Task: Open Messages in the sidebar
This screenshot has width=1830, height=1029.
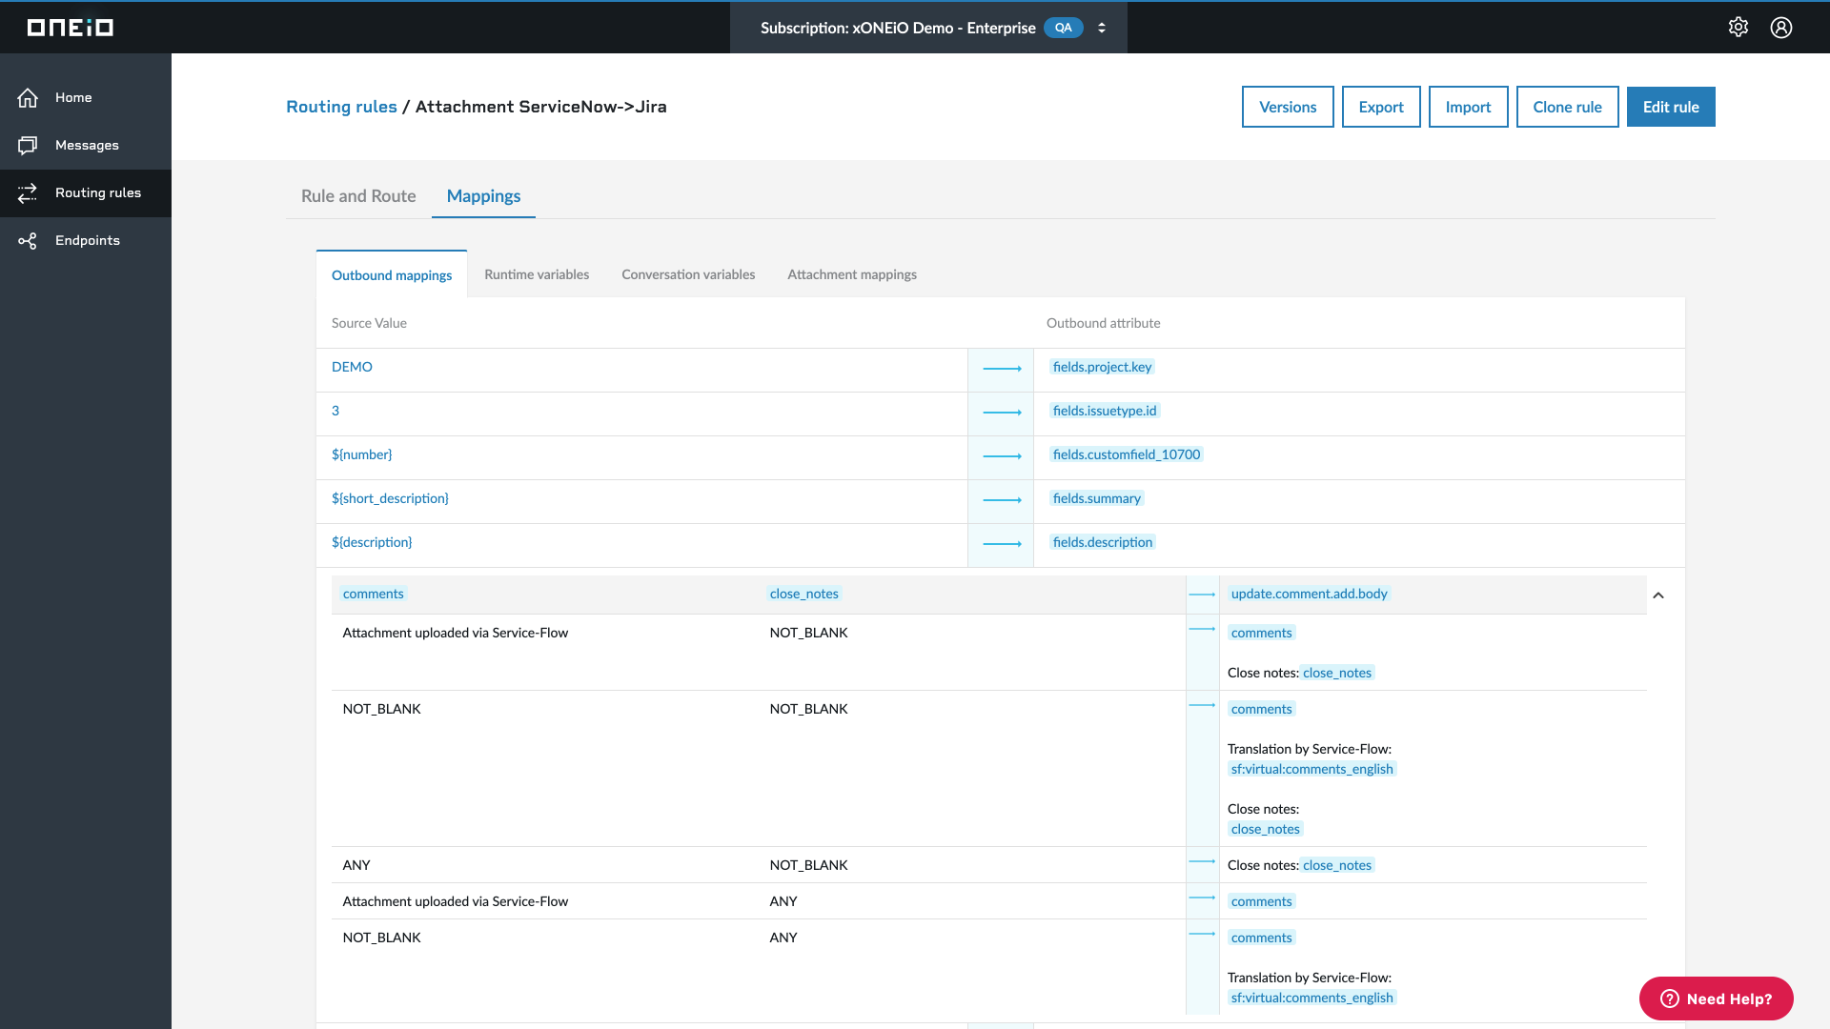Action: pyautogui.click(x=86, y=145)
